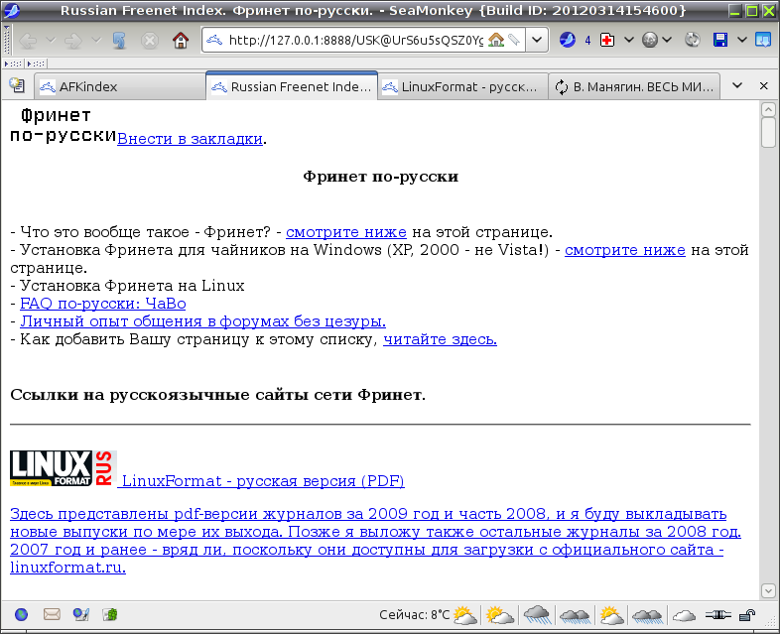Click the gray globe toolbar icon
Viewport: 780px width, 634px height.
(650, 40)
